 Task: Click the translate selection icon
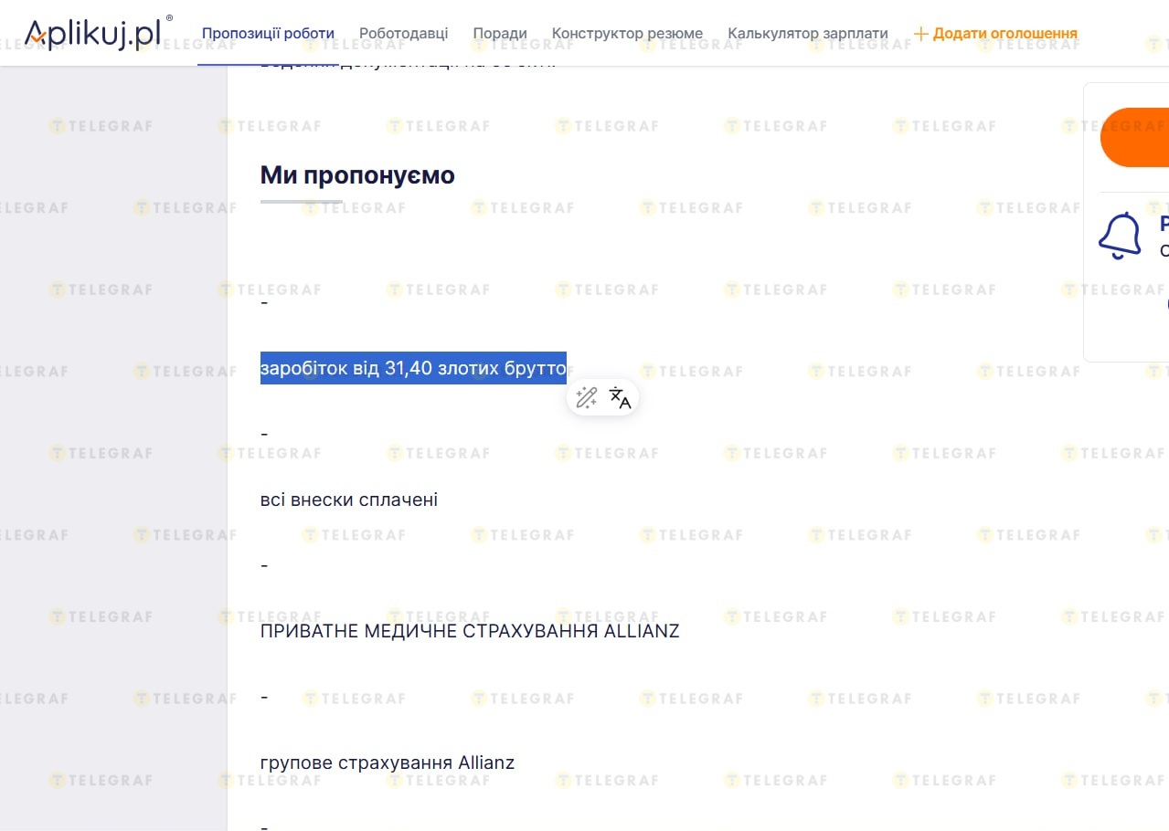pyautogui.click(x=620, y=398)
